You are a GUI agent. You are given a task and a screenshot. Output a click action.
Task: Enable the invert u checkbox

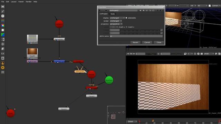117,27
